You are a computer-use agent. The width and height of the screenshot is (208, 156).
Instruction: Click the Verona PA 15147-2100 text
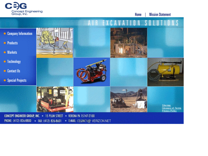(x=82, y=116)
